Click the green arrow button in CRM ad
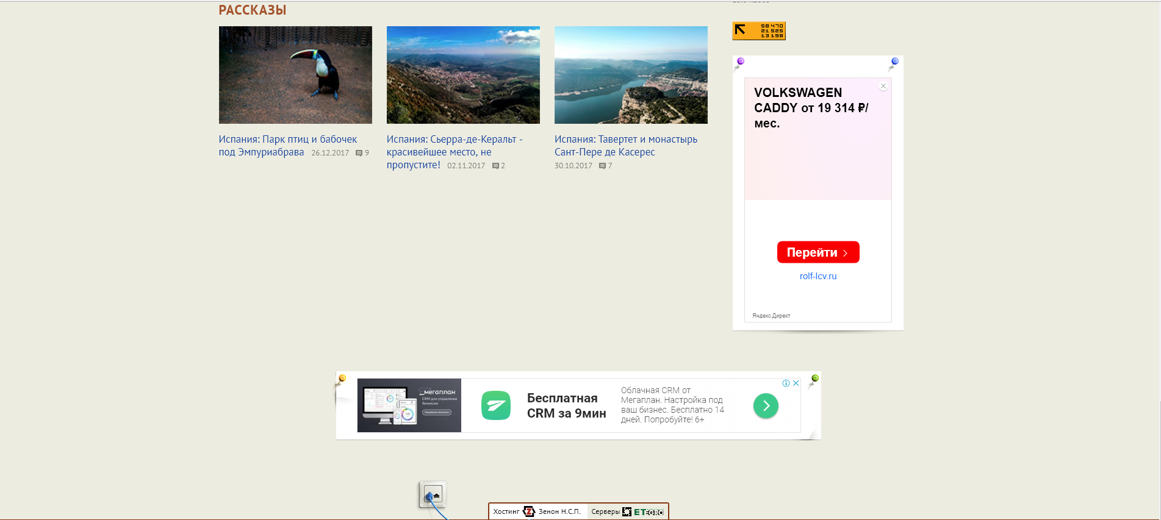Screen dimensions: 1161x520 766,406
